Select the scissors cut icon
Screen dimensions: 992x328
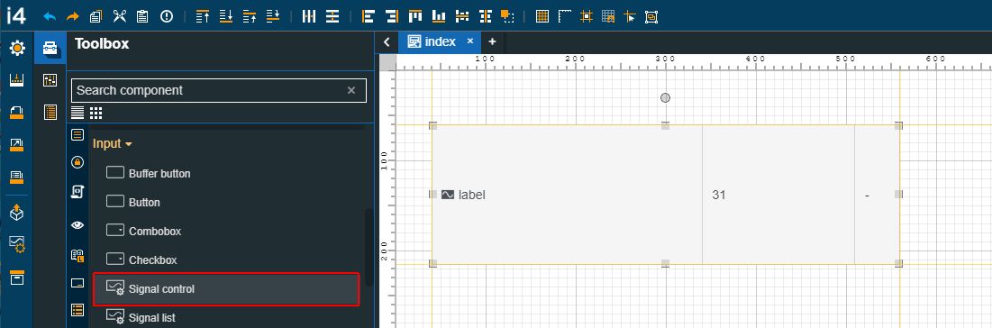[120, 16]
